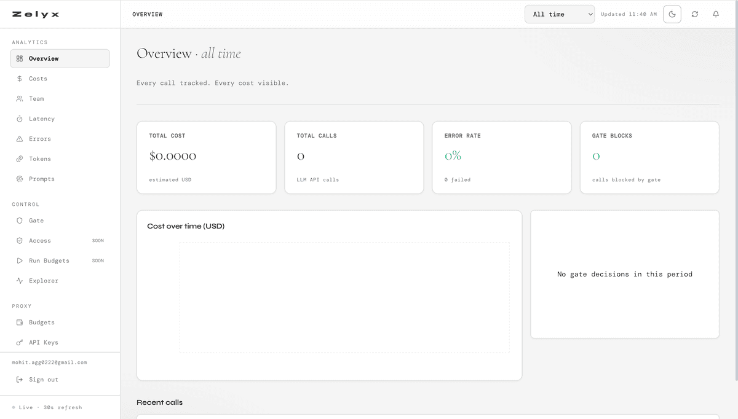Go to Budgets under Proxy
The image size is (738, 419).
[x=60, y=323]
